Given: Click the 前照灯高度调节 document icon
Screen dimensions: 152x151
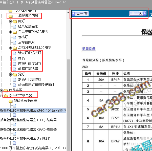Looking at the screenshot, I should (x=14, y=64).
